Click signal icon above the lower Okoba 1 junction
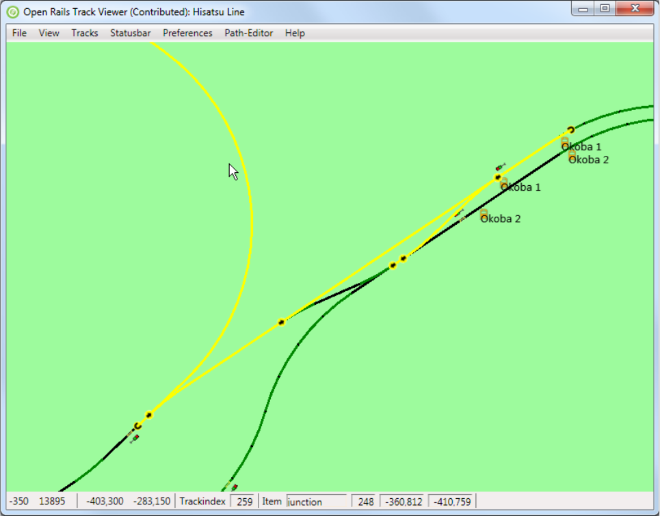The image size is (660, 516). pyautogui.click(x=501, y=167)
